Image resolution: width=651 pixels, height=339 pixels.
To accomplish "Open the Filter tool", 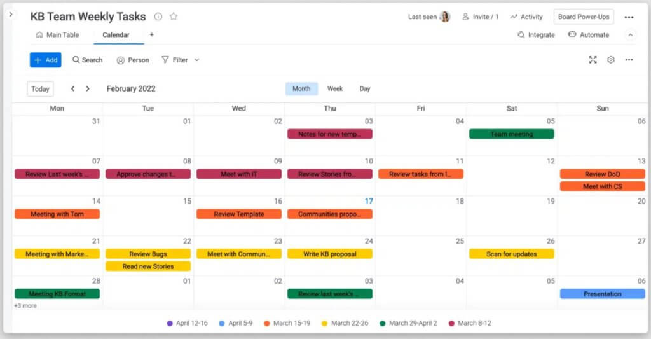I will coord(175,60).
